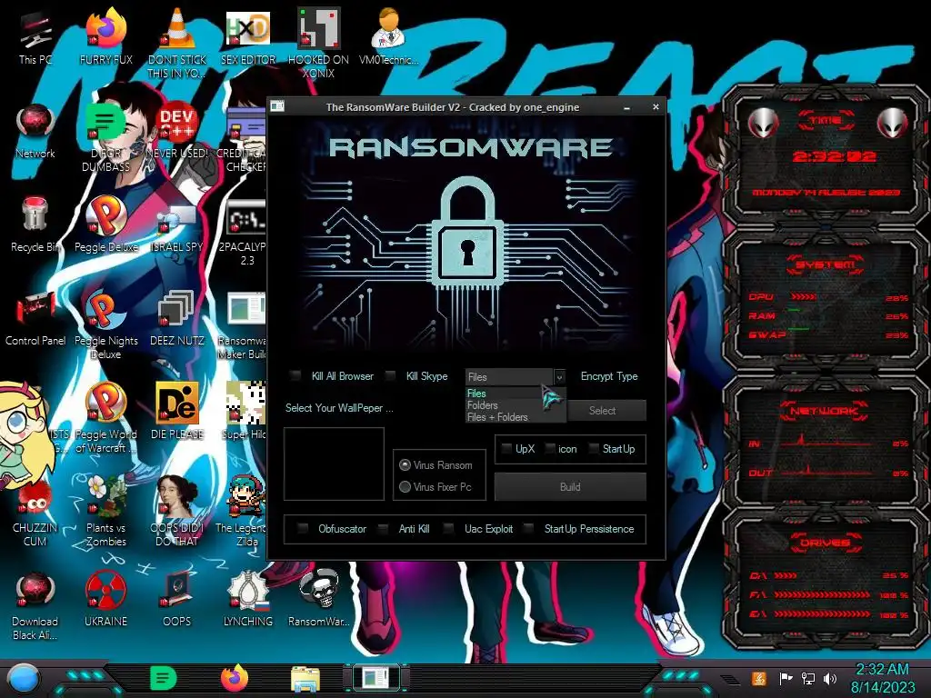Click the volume speaker tray icon
This screenshot has height=698, width=931.
(x=829, y=678)
